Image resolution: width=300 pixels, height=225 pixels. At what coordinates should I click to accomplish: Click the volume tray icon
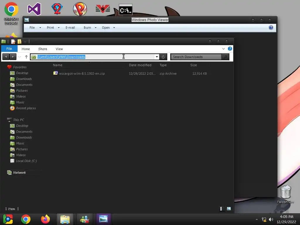click(x=271, y=219)
